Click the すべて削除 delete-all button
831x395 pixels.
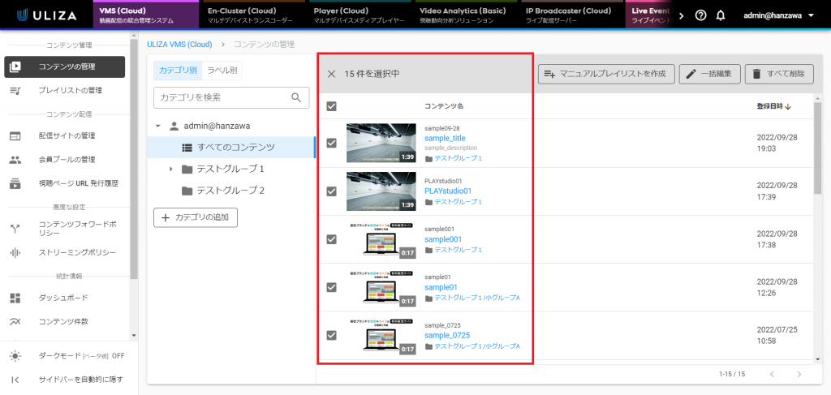point(779,74)
